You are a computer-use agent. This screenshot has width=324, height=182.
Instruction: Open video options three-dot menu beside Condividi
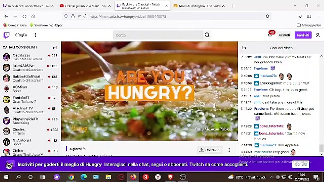(x=229, y=150)
